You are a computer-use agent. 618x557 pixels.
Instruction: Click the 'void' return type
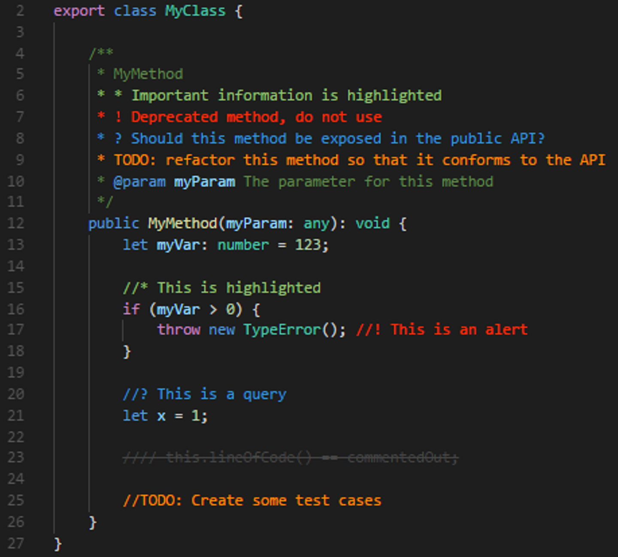(373, 223)
